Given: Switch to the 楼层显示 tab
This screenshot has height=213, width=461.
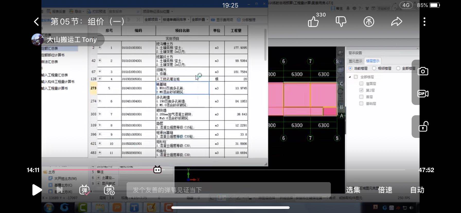Looking at the screenshot, I should (373, 61).
